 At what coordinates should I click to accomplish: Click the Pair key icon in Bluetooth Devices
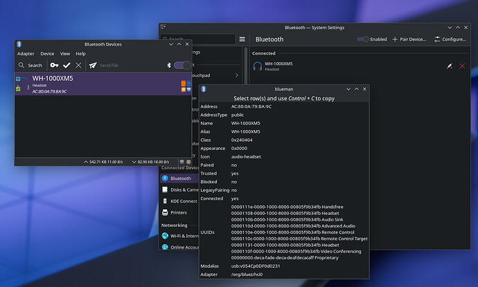pos(54,65)
